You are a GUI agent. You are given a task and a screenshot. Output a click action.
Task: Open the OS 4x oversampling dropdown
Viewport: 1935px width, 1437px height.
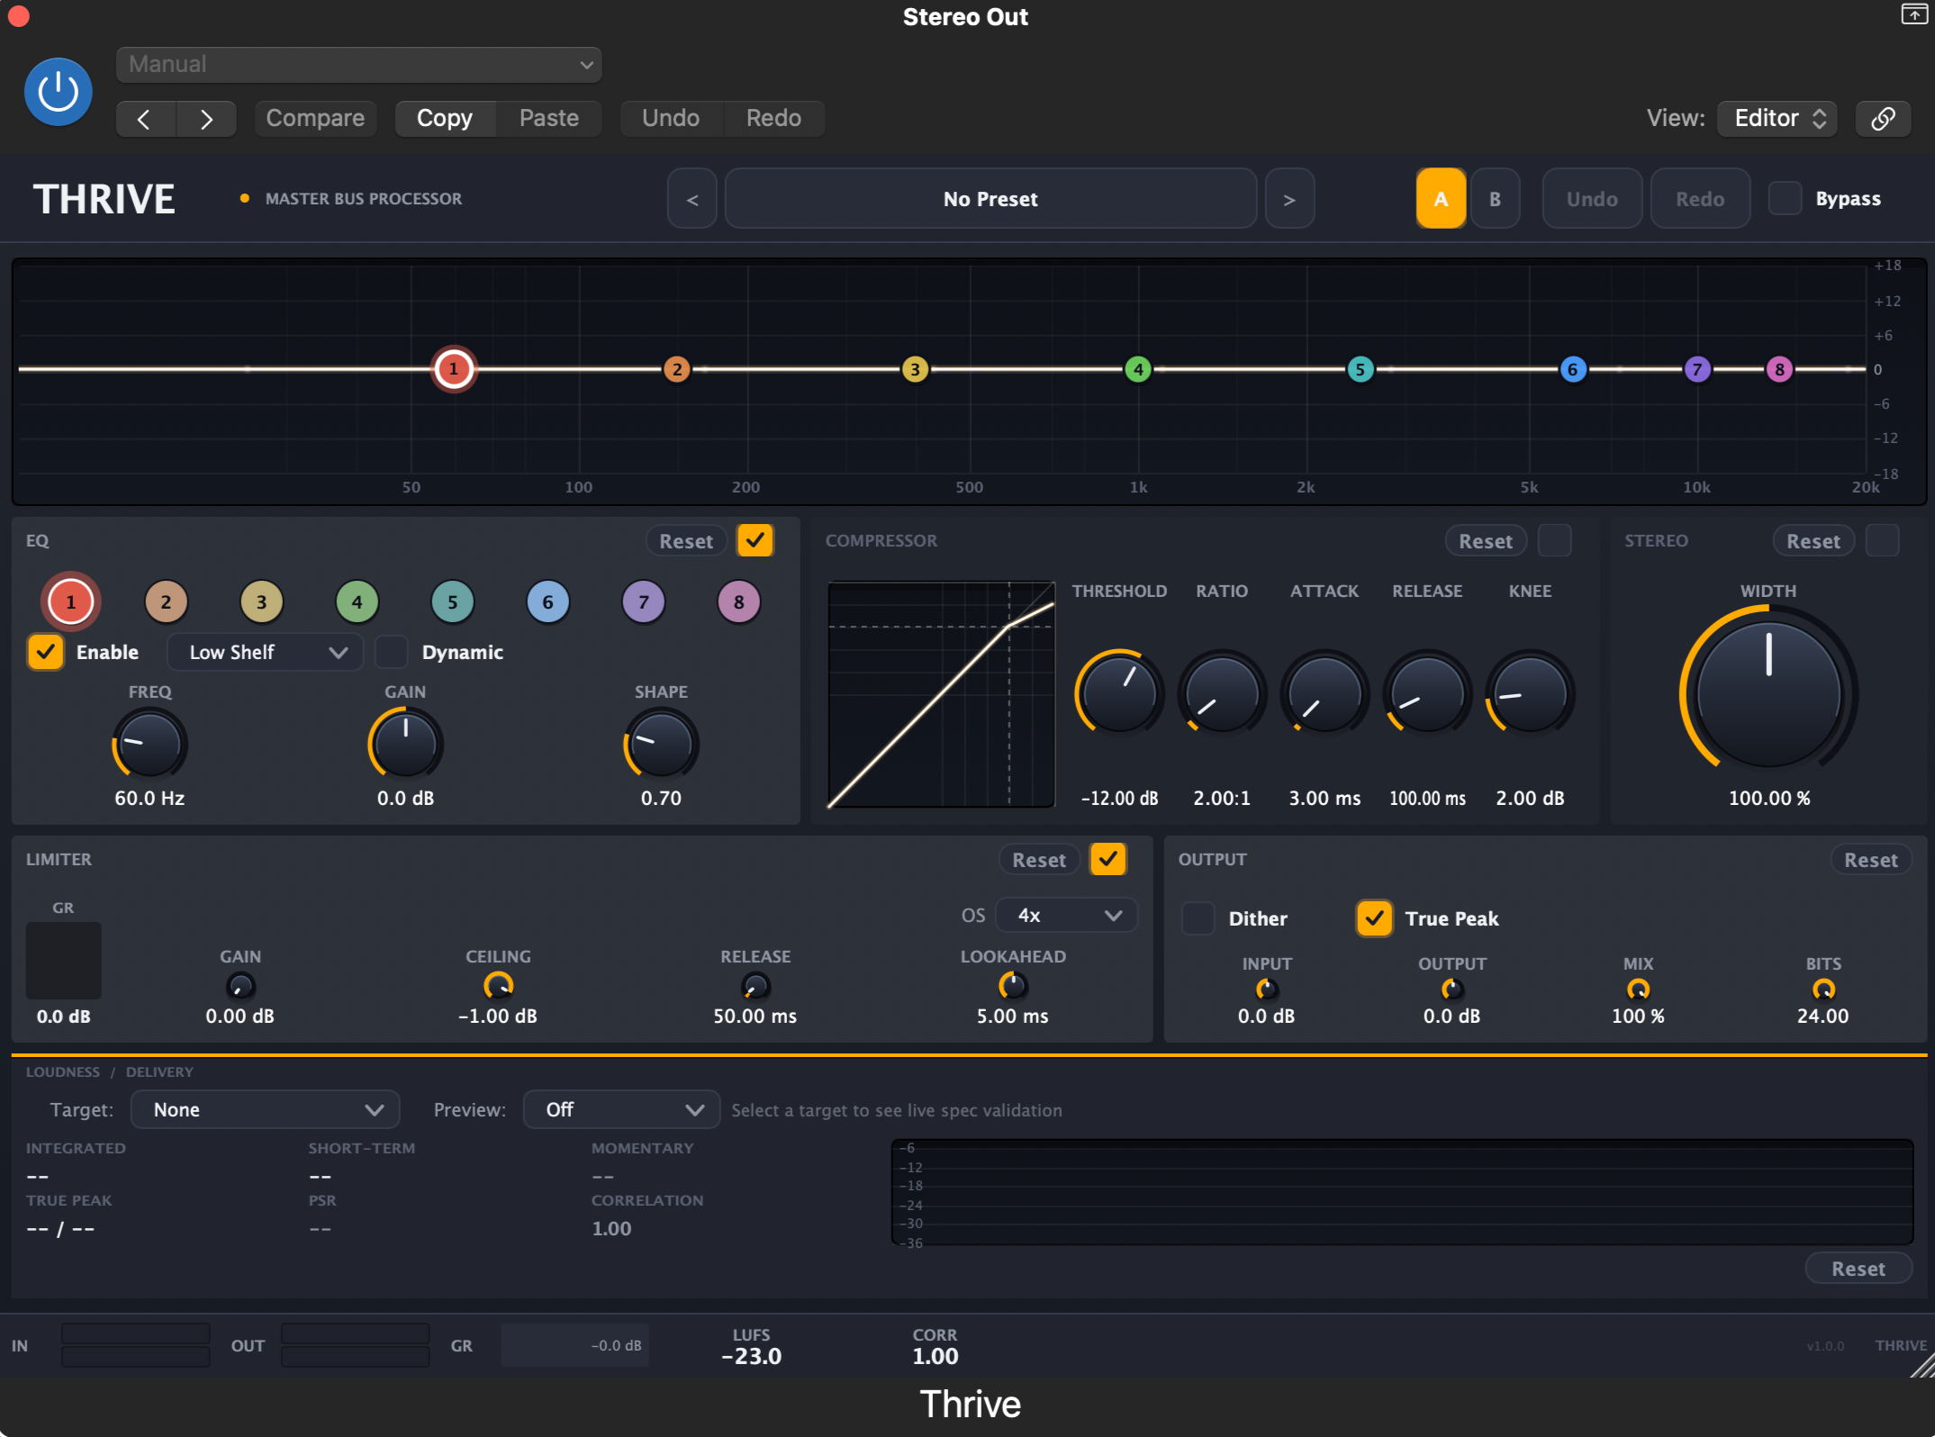(1066, 915)
